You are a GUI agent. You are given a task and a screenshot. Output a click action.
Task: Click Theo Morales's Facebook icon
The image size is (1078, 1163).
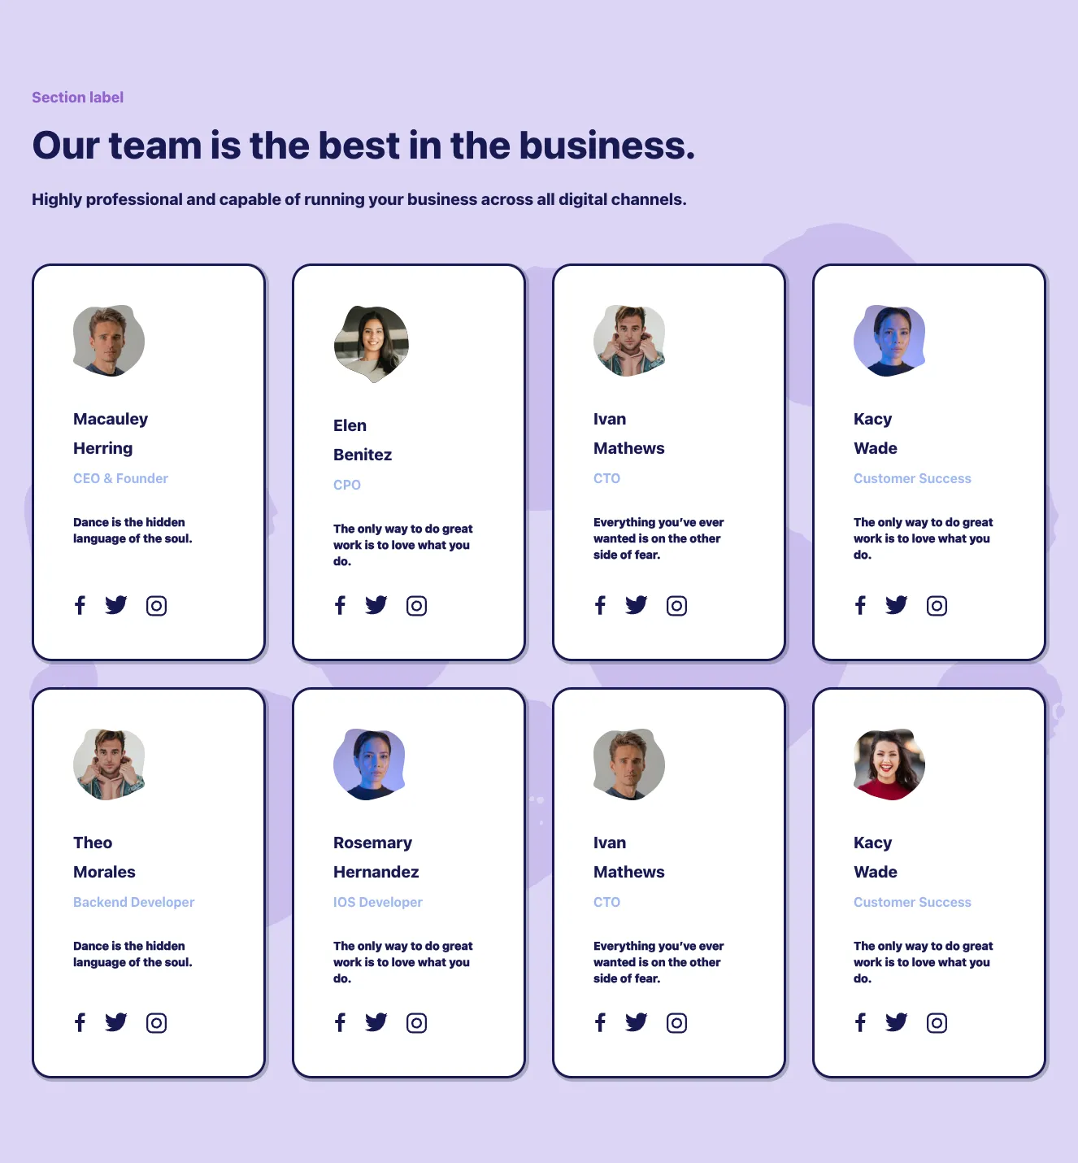(x=80, y=1022)
